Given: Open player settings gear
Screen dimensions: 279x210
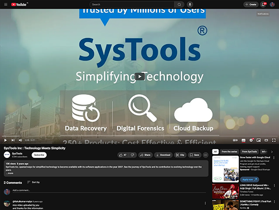Looking at the screenshot, I should tap(251, 140).
